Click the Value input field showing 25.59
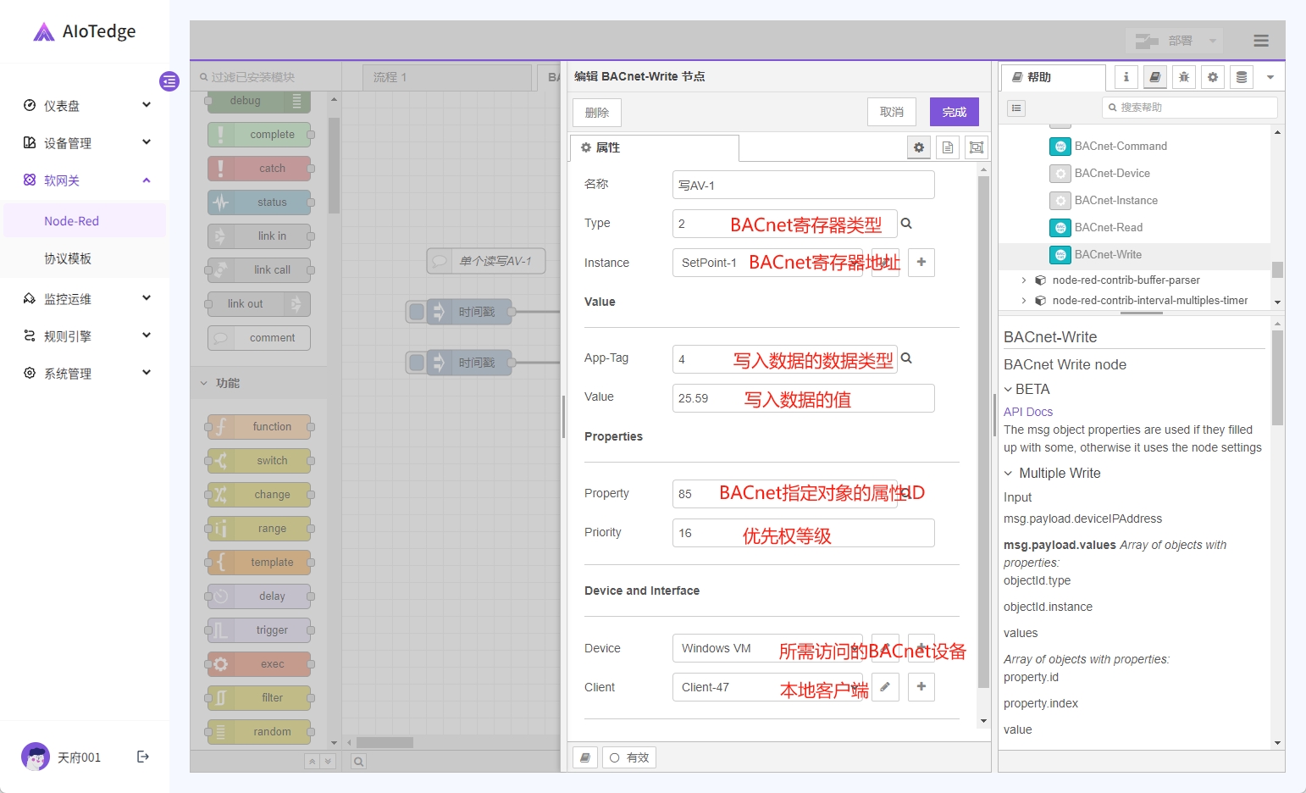 [802, 398]
